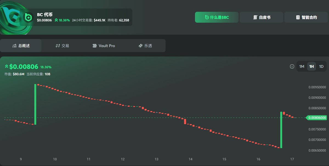Click the contract icon on 智能合约
329x166 pixels.
coord(298,17)
